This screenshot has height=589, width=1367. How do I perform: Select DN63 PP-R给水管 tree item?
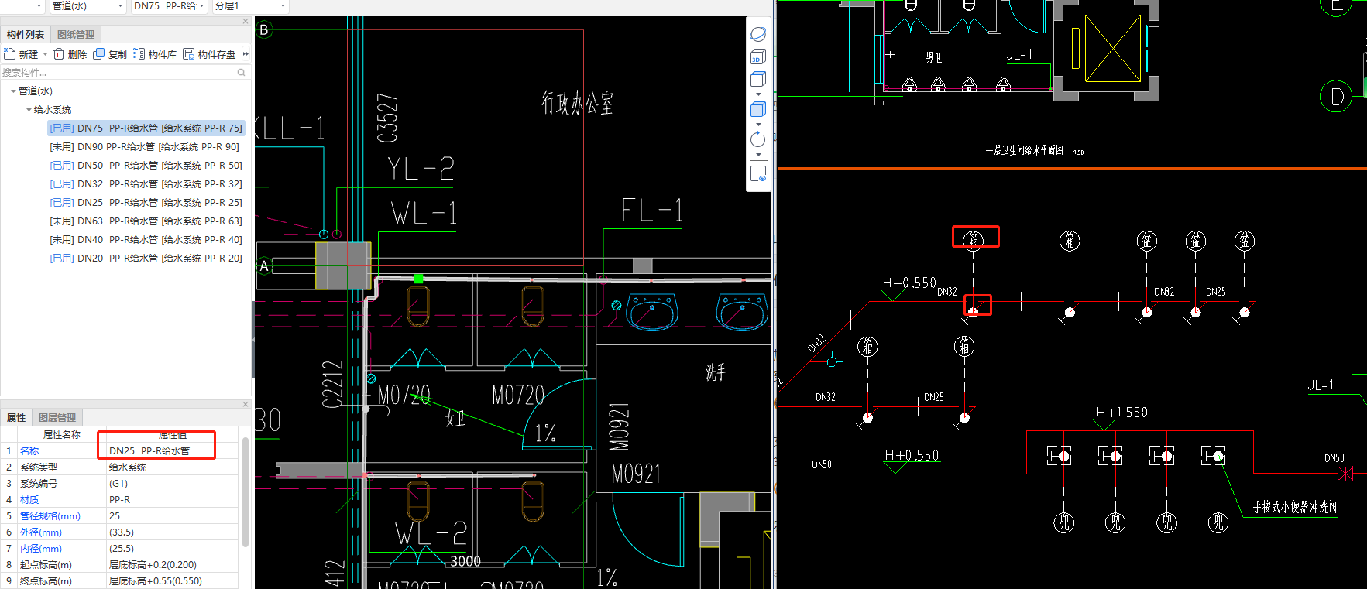[x=146, y=221]
